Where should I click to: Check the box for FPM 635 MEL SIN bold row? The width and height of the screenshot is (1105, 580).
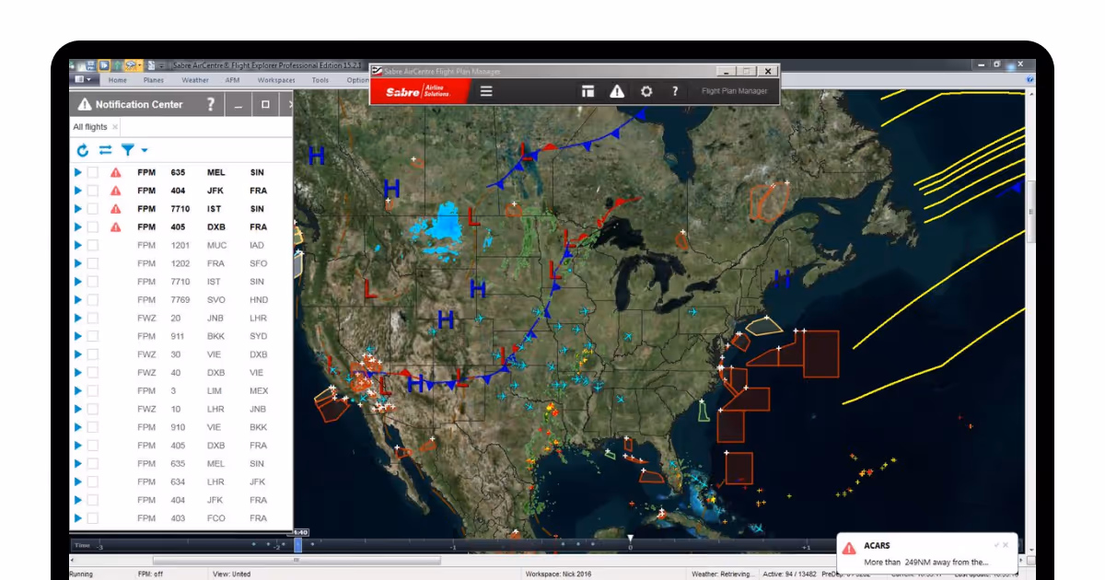tap(93, 172)
